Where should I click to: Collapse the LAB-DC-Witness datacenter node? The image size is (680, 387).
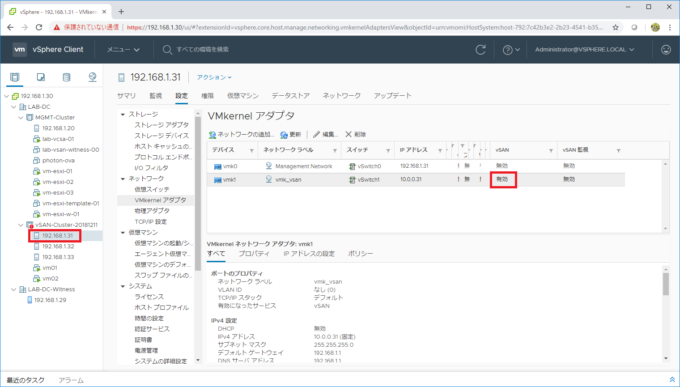pos(14,289)
